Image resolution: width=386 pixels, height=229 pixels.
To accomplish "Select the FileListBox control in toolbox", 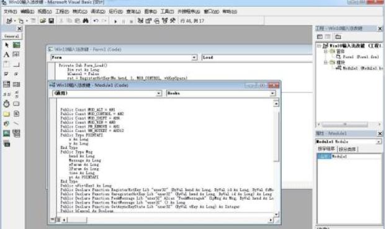I will (16, 114).
